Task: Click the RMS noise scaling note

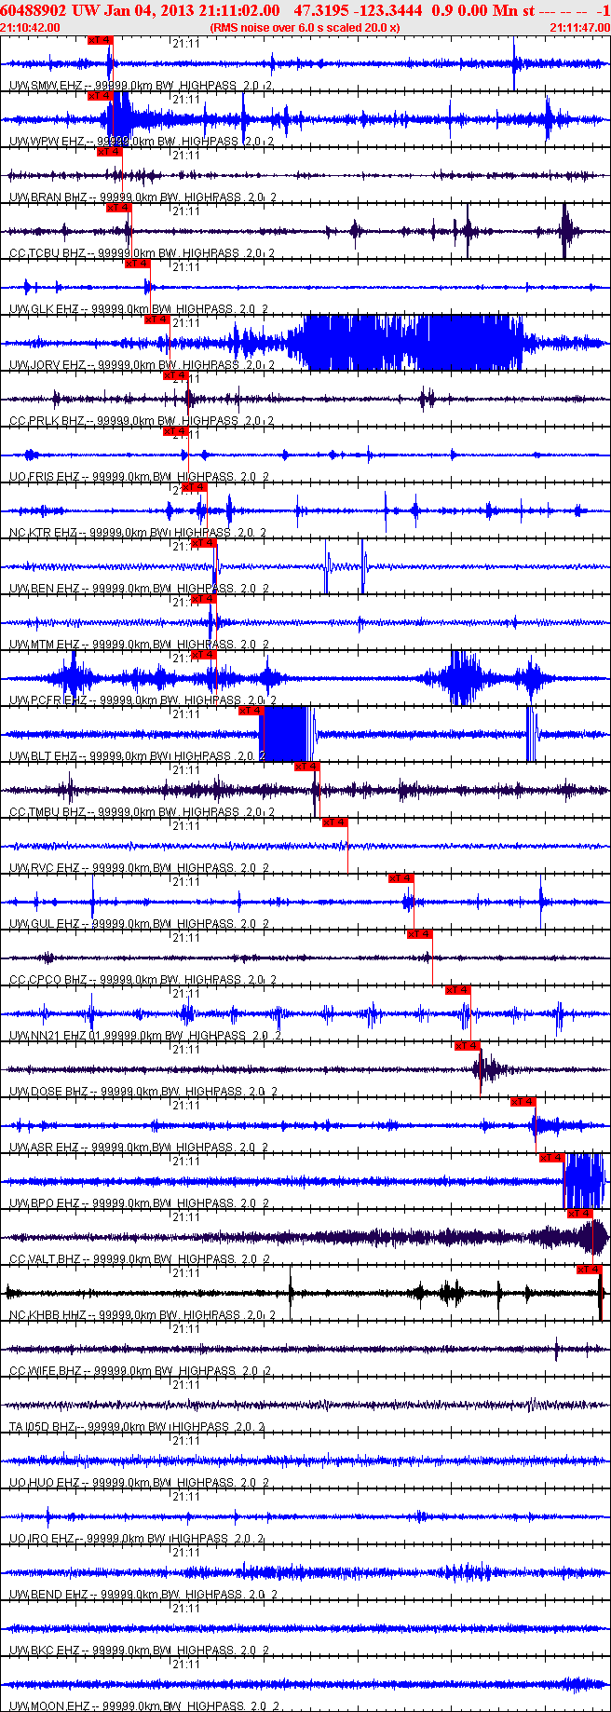Action: pos(305,28)
